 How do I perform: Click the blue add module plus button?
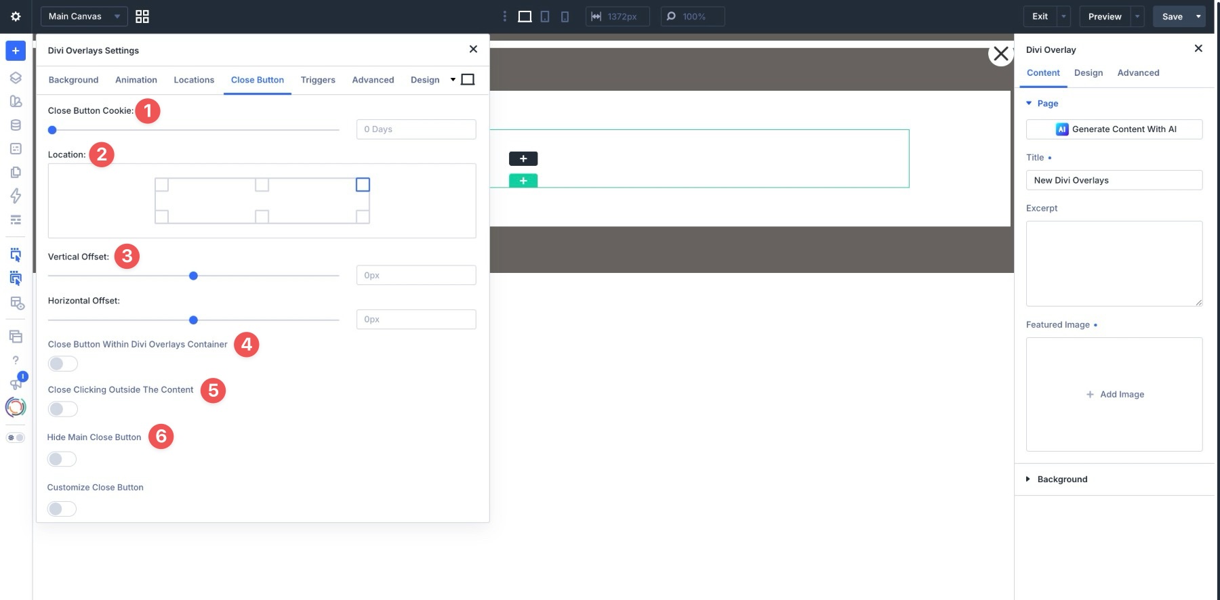coord(16,51)
